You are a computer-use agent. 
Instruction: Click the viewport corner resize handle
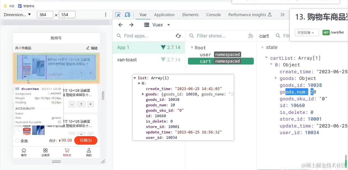(103, 161)
